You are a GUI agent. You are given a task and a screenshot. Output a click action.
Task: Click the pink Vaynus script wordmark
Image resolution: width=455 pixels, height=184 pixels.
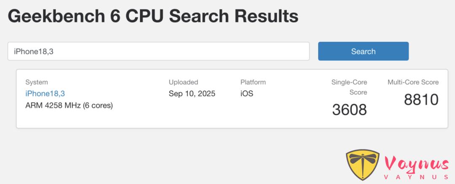pos(416,164)
